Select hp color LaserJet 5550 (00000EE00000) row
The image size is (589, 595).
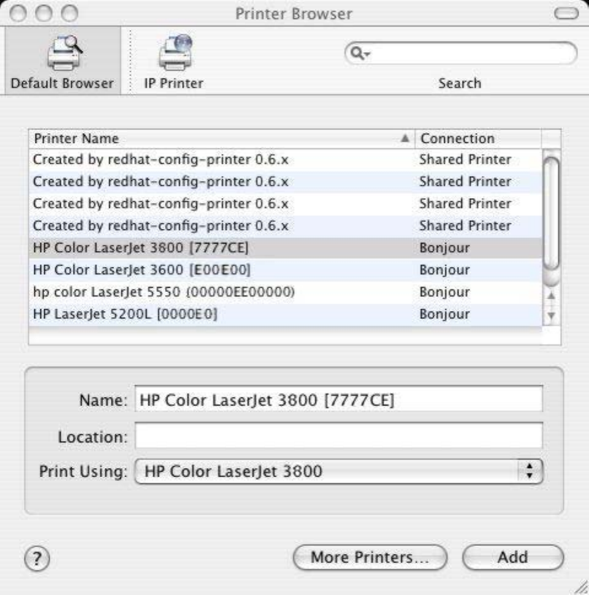point(285,292)
